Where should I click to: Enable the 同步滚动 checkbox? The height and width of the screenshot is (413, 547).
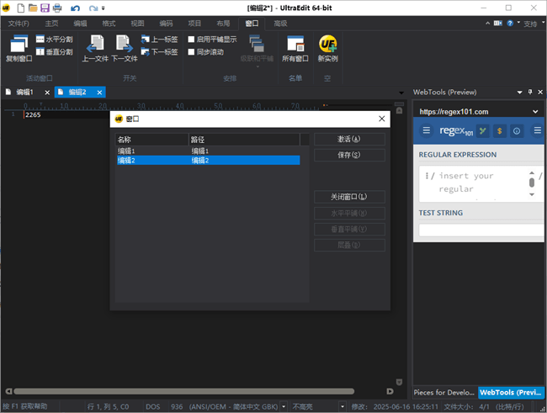[x=191, y=52]
